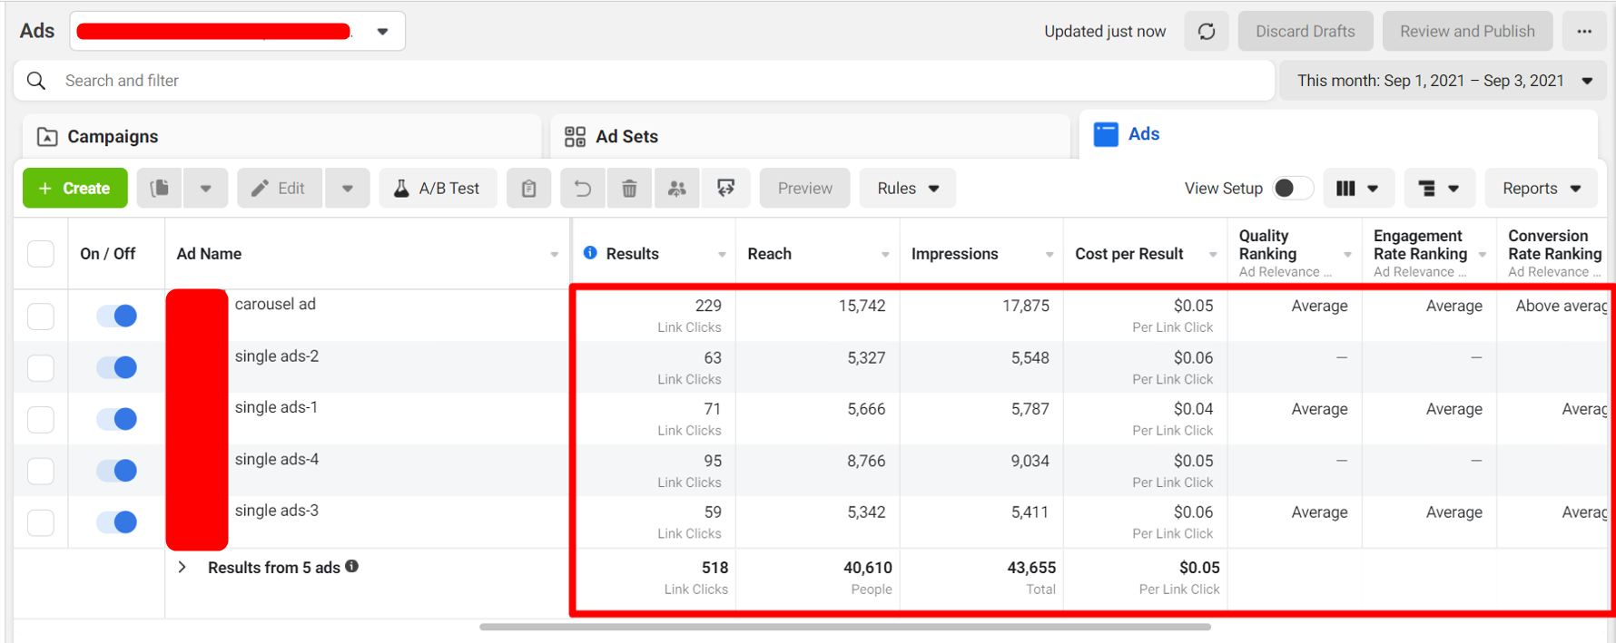The width and height of the screenshot is (1616, 643).
Task: Turn off the carousel ad toggle
Action: coord(117,316)
